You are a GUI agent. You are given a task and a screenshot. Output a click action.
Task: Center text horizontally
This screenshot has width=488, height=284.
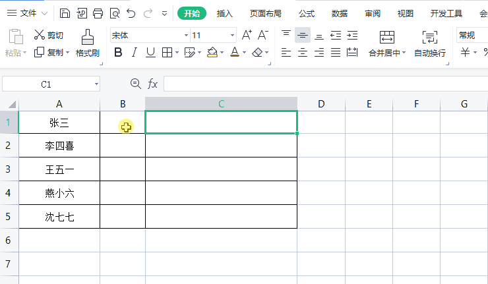303,52
